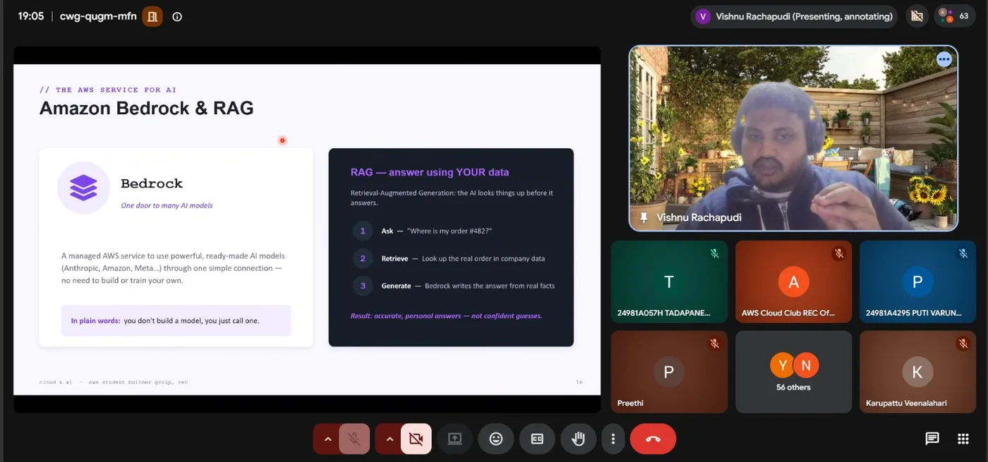Click Vishnu Rachapudi presenting annotating pill

pos(794,16)
